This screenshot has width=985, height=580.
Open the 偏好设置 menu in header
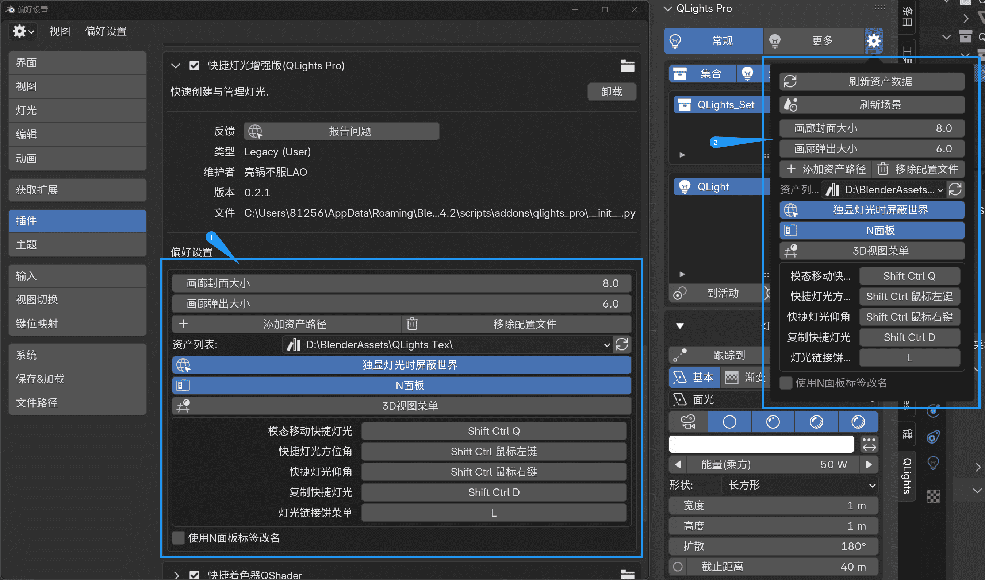click(106, 31)
